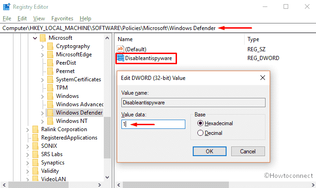Cancel the Edit DWORD dialog
The width and height of the screenshot is (316, 188).
point(248,151)
